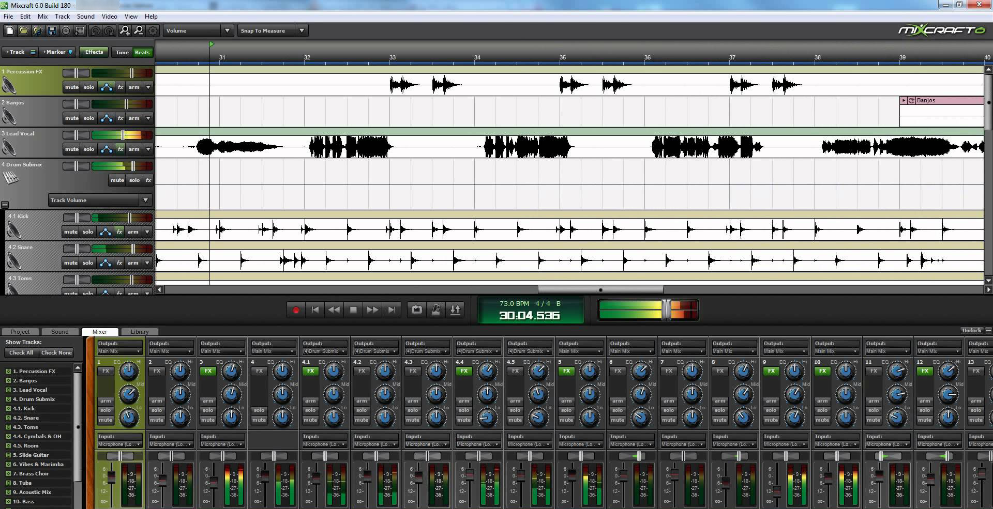Open the Video menu
The image size is (993, 509).
click(x=109, y=17)
